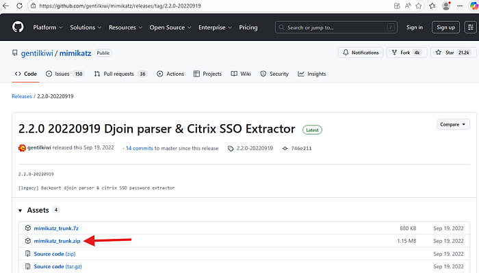Go to Releases breadcrumb link
This screenshot has height=273, width=479.
pyautogui.click(x=22, y=96)
